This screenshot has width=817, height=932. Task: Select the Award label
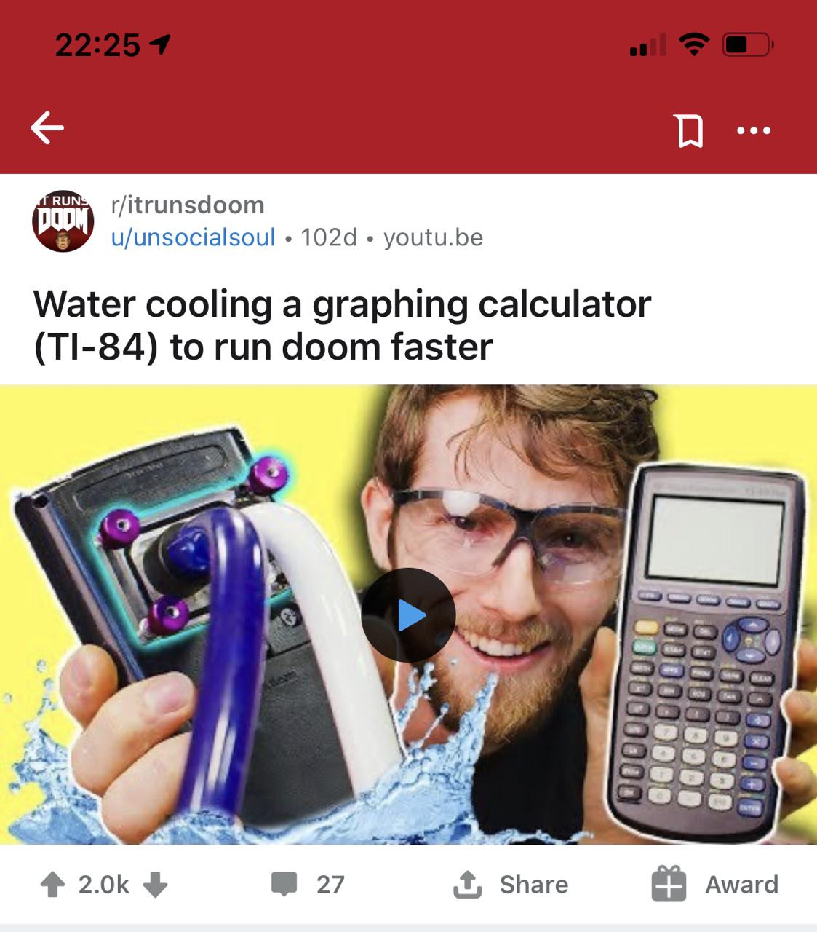tap(741, 885)
